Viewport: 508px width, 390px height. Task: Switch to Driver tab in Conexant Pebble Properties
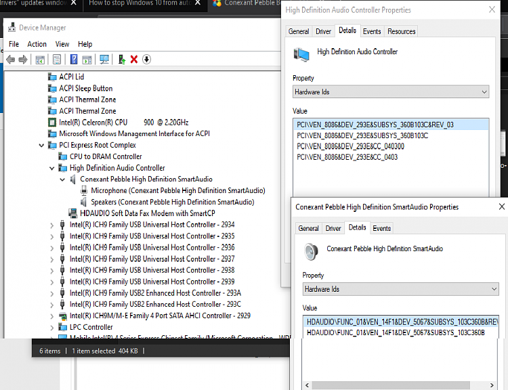[333, 228]
